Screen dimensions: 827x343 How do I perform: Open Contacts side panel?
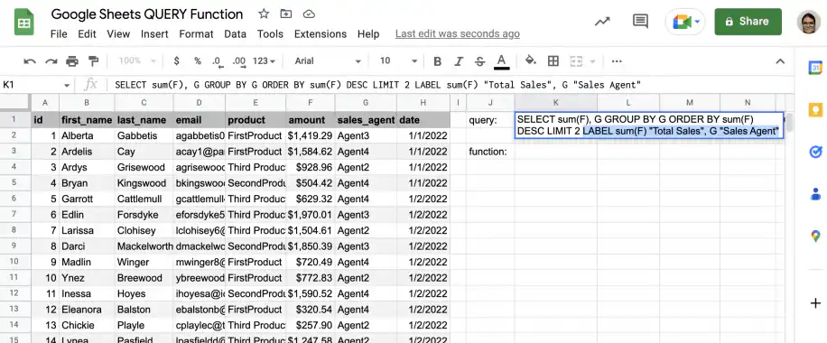[x=815, y=194]
